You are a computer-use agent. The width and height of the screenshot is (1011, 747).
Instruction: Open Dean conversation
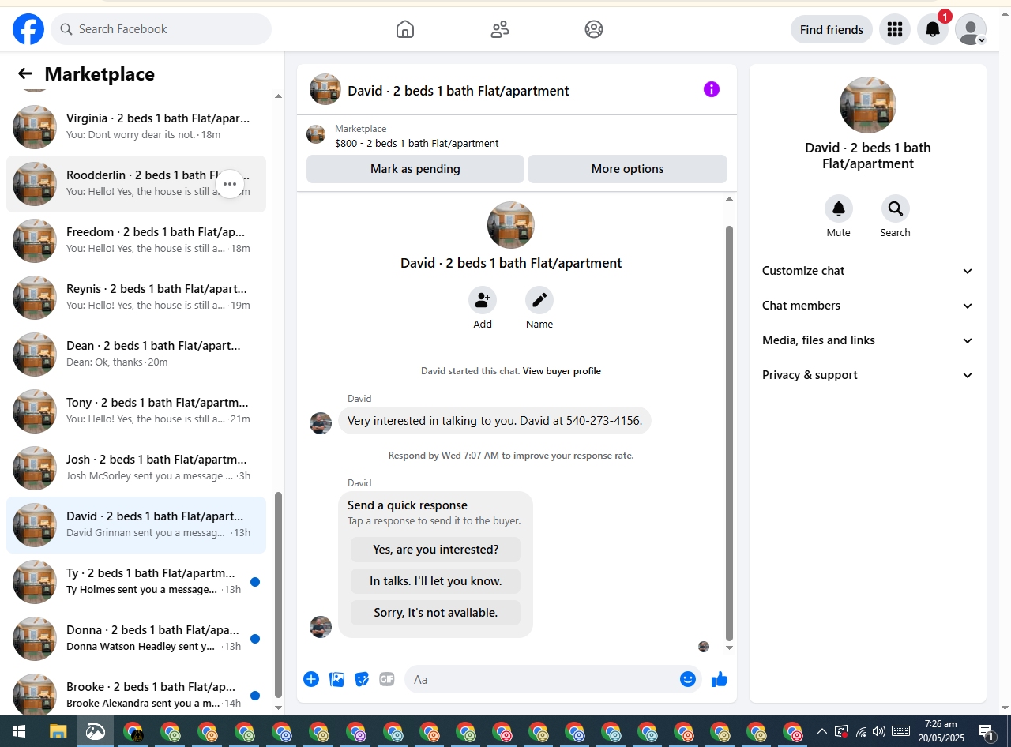(136, 354)
